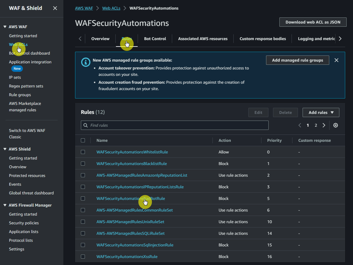Check the WAFSecurityAutomationsBadBotRule row checkbox

pos(83,198)
